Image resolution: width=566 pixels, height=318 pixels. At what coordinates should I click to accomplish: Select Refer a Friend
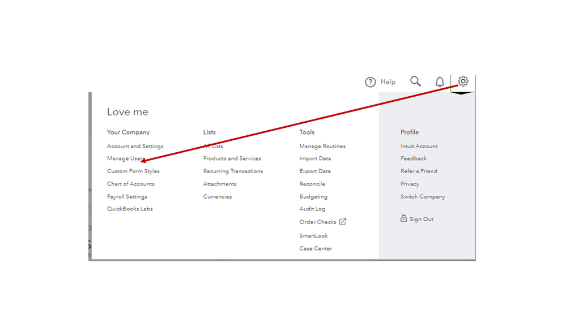(419, 171)
